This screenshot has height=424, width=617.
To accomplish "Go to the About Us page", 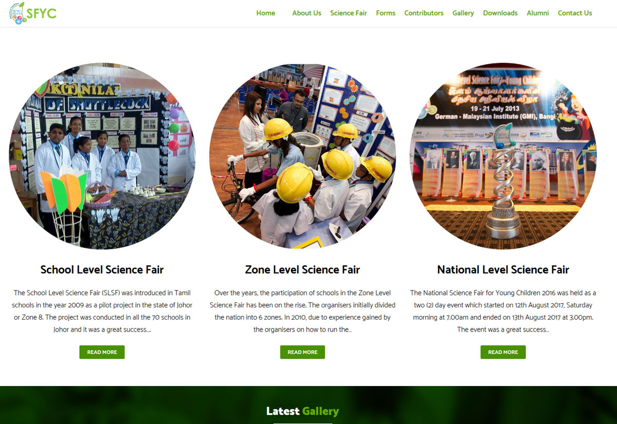I will [x=306, y=13].
